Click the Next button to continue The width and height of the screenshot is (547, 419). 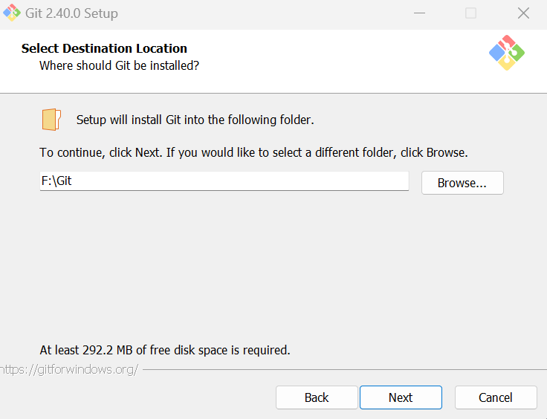click(x=401, y=397)
